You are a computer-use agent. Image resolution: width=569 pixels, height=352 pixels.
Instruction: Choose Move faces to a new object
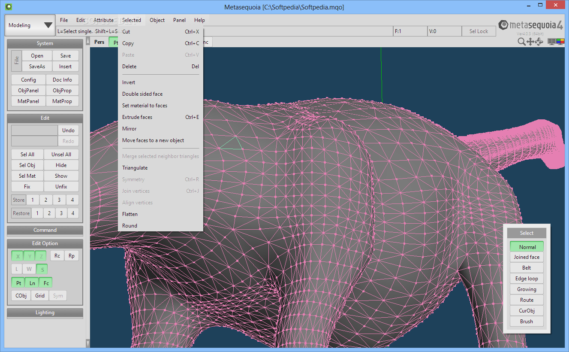tap(160, 140)
